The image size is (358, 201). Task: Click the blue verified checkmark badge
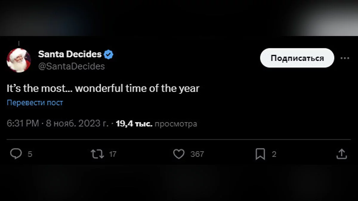point(109,54)
